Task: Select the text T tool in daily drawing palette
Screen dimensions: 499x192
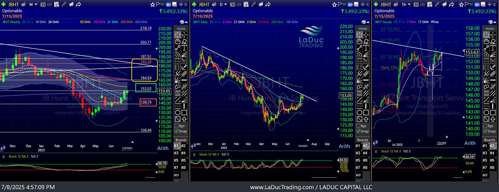Action: [x=366, y=47]
